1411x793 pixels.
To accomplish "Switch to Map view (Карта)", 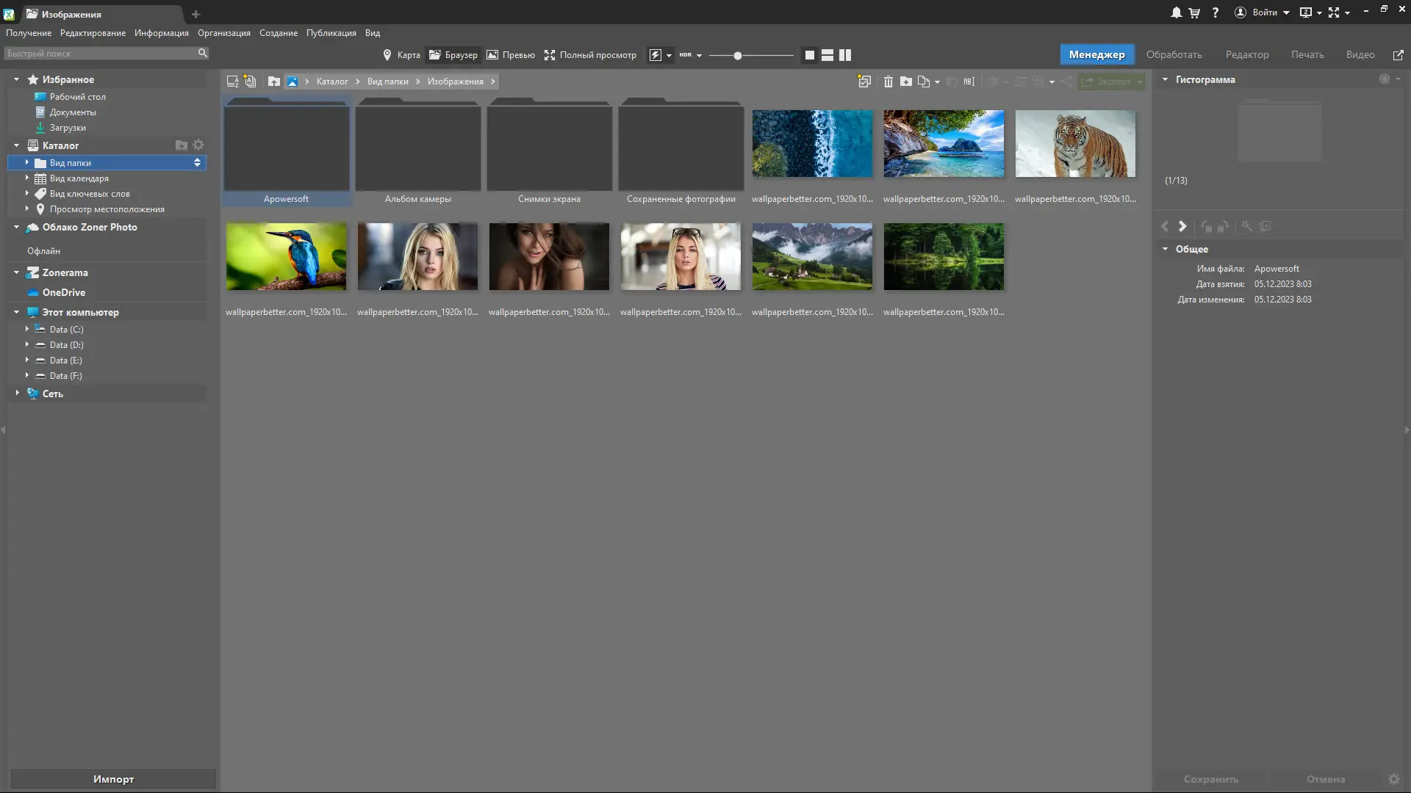I will [401, 55].
